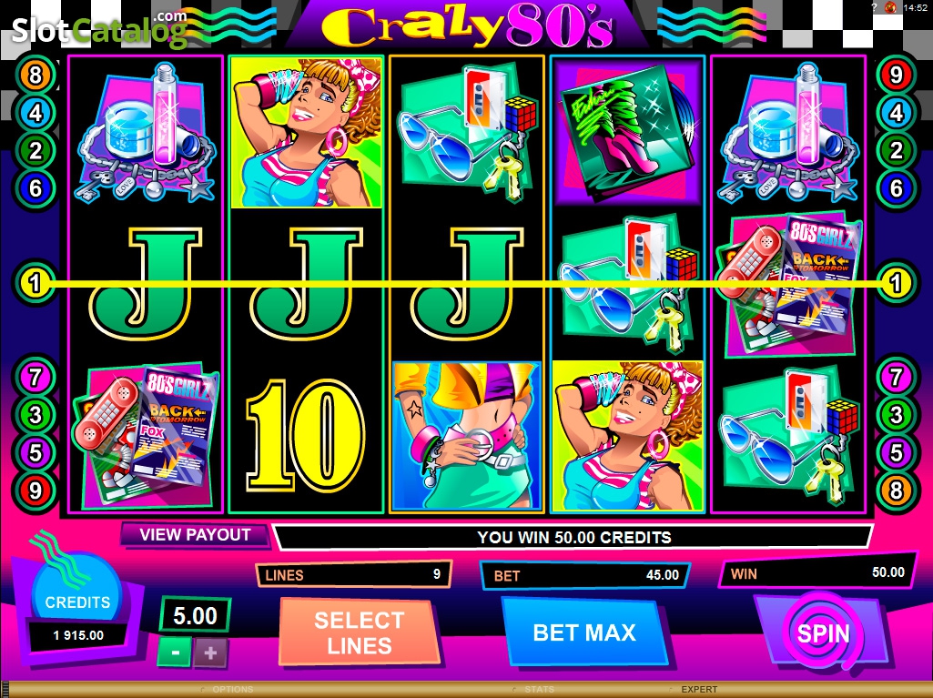
Task: Click the Select Lines button
Action: point(360,632)
